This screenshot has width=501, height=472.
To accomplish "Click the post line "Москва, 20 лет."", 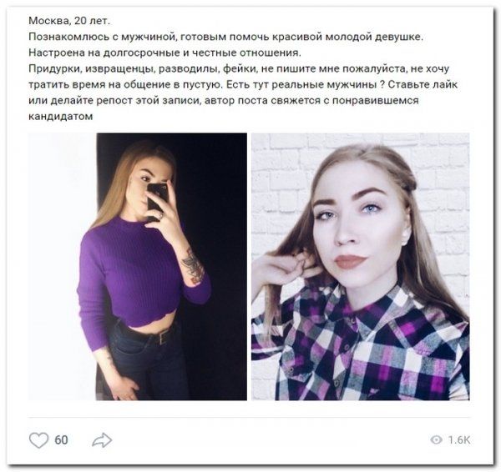I will coord(69,21).
